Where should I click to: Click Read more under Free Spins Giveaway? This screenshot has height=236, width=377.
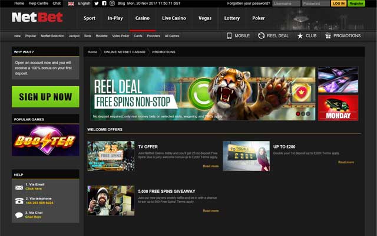click(211, 211)
